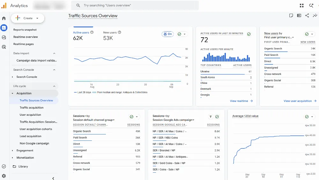Open the Library folder
The width and height of the screenshot is (319, 180).
[20, 166]
